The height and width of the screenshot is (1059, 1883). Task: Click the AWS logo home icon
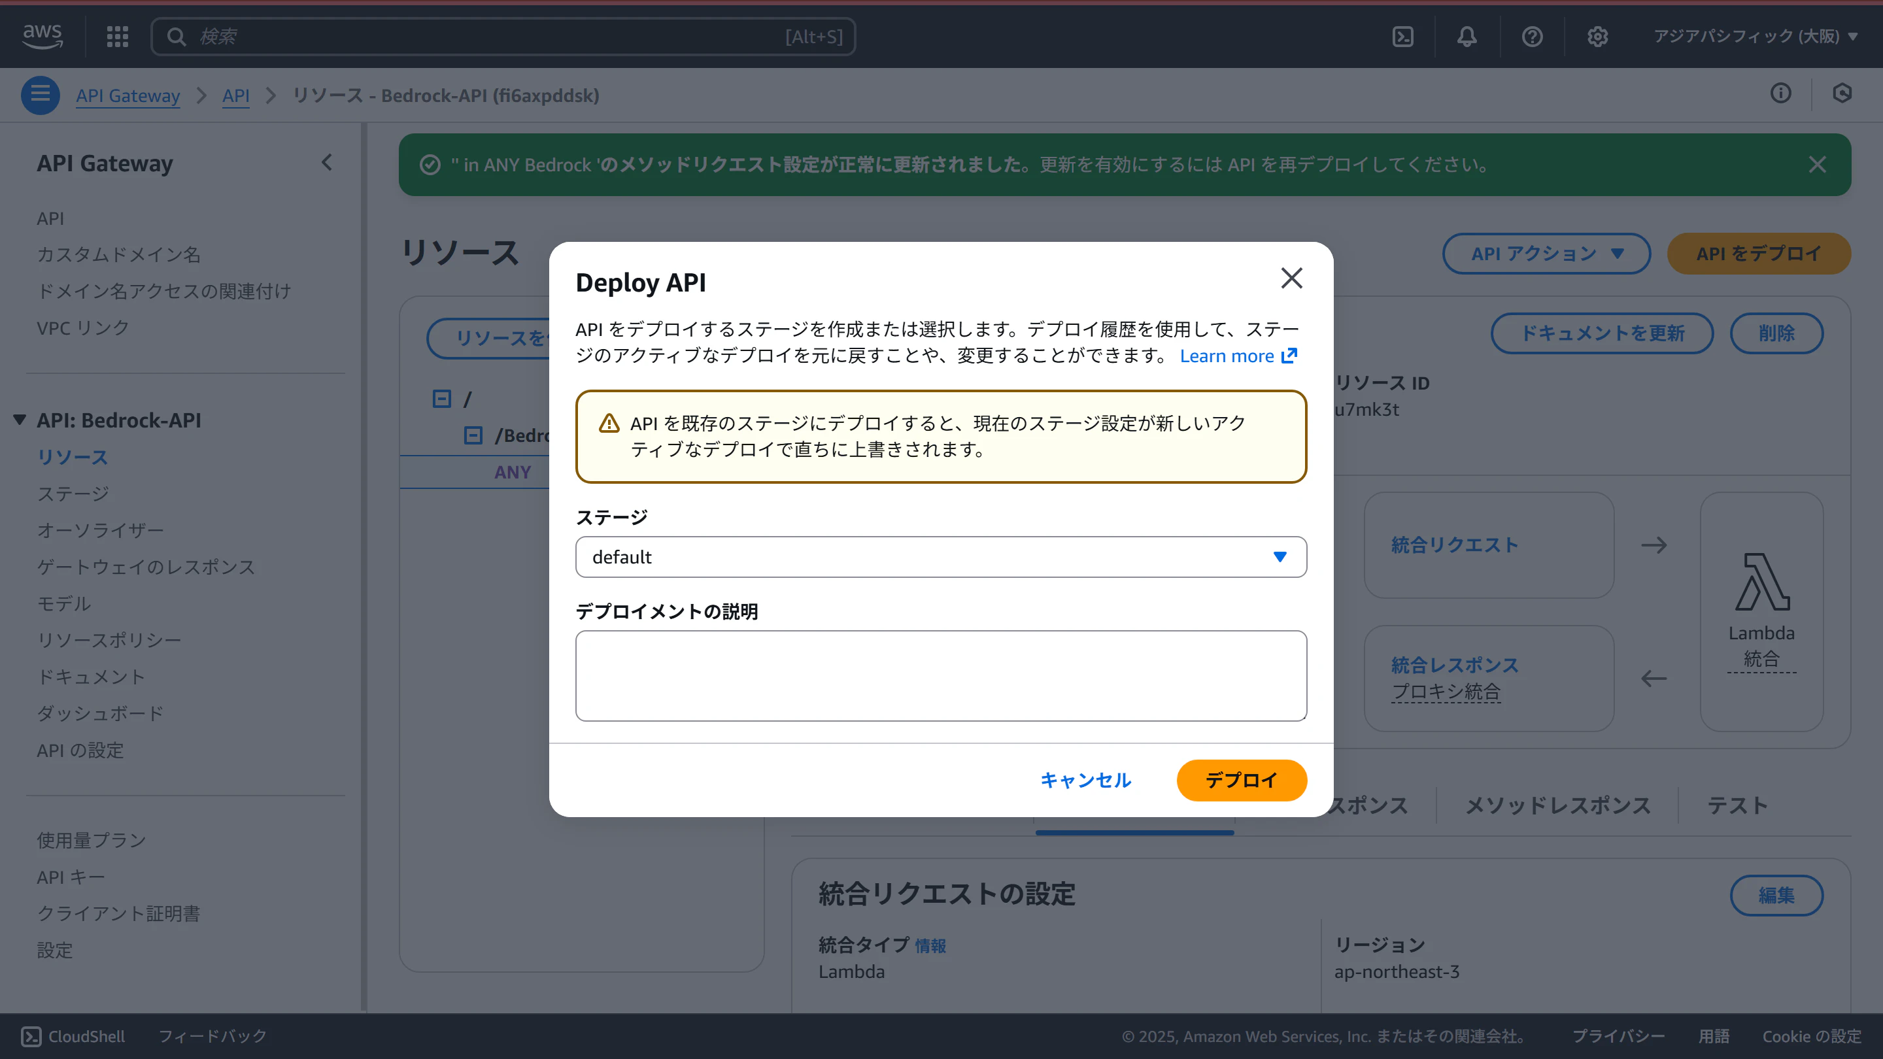point(42,35)
